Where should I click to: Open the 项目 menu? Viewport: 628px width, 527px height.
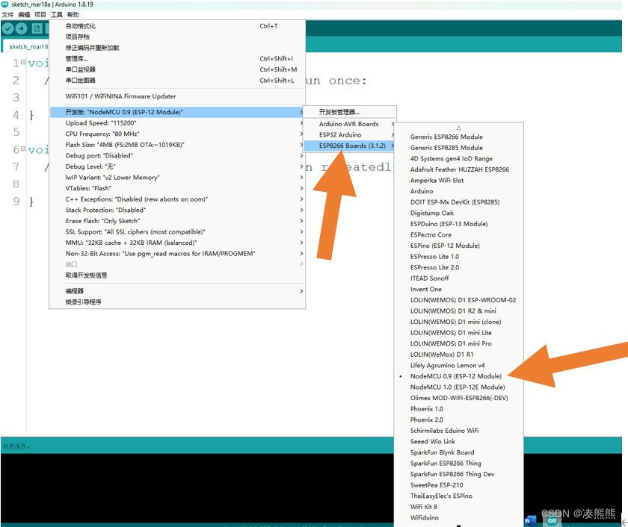(40, 15)
